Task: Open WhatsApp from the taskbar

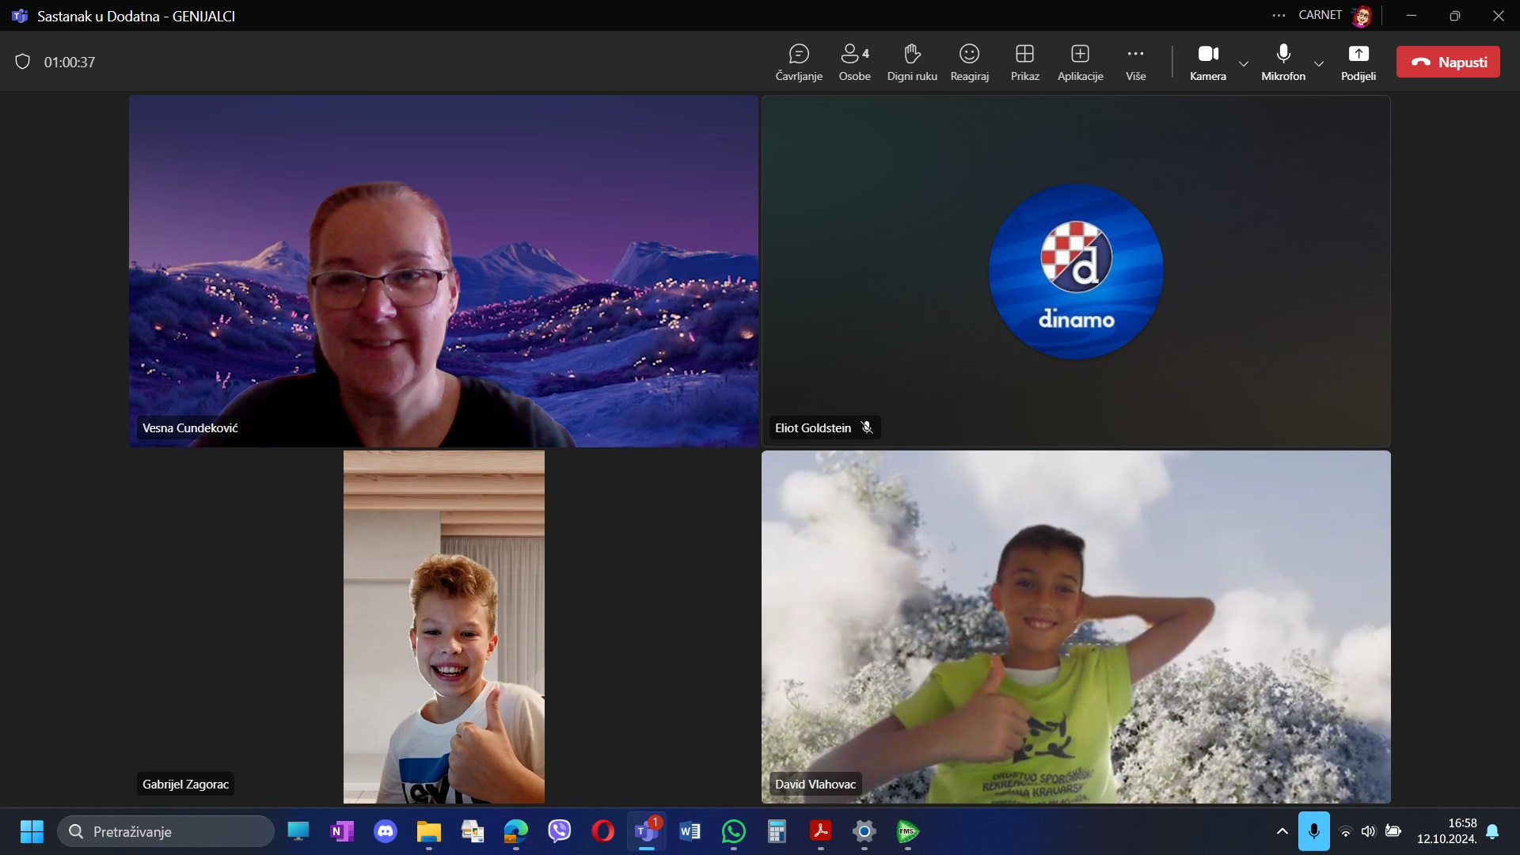Action: pyautogui.click(x=734, y=831)
